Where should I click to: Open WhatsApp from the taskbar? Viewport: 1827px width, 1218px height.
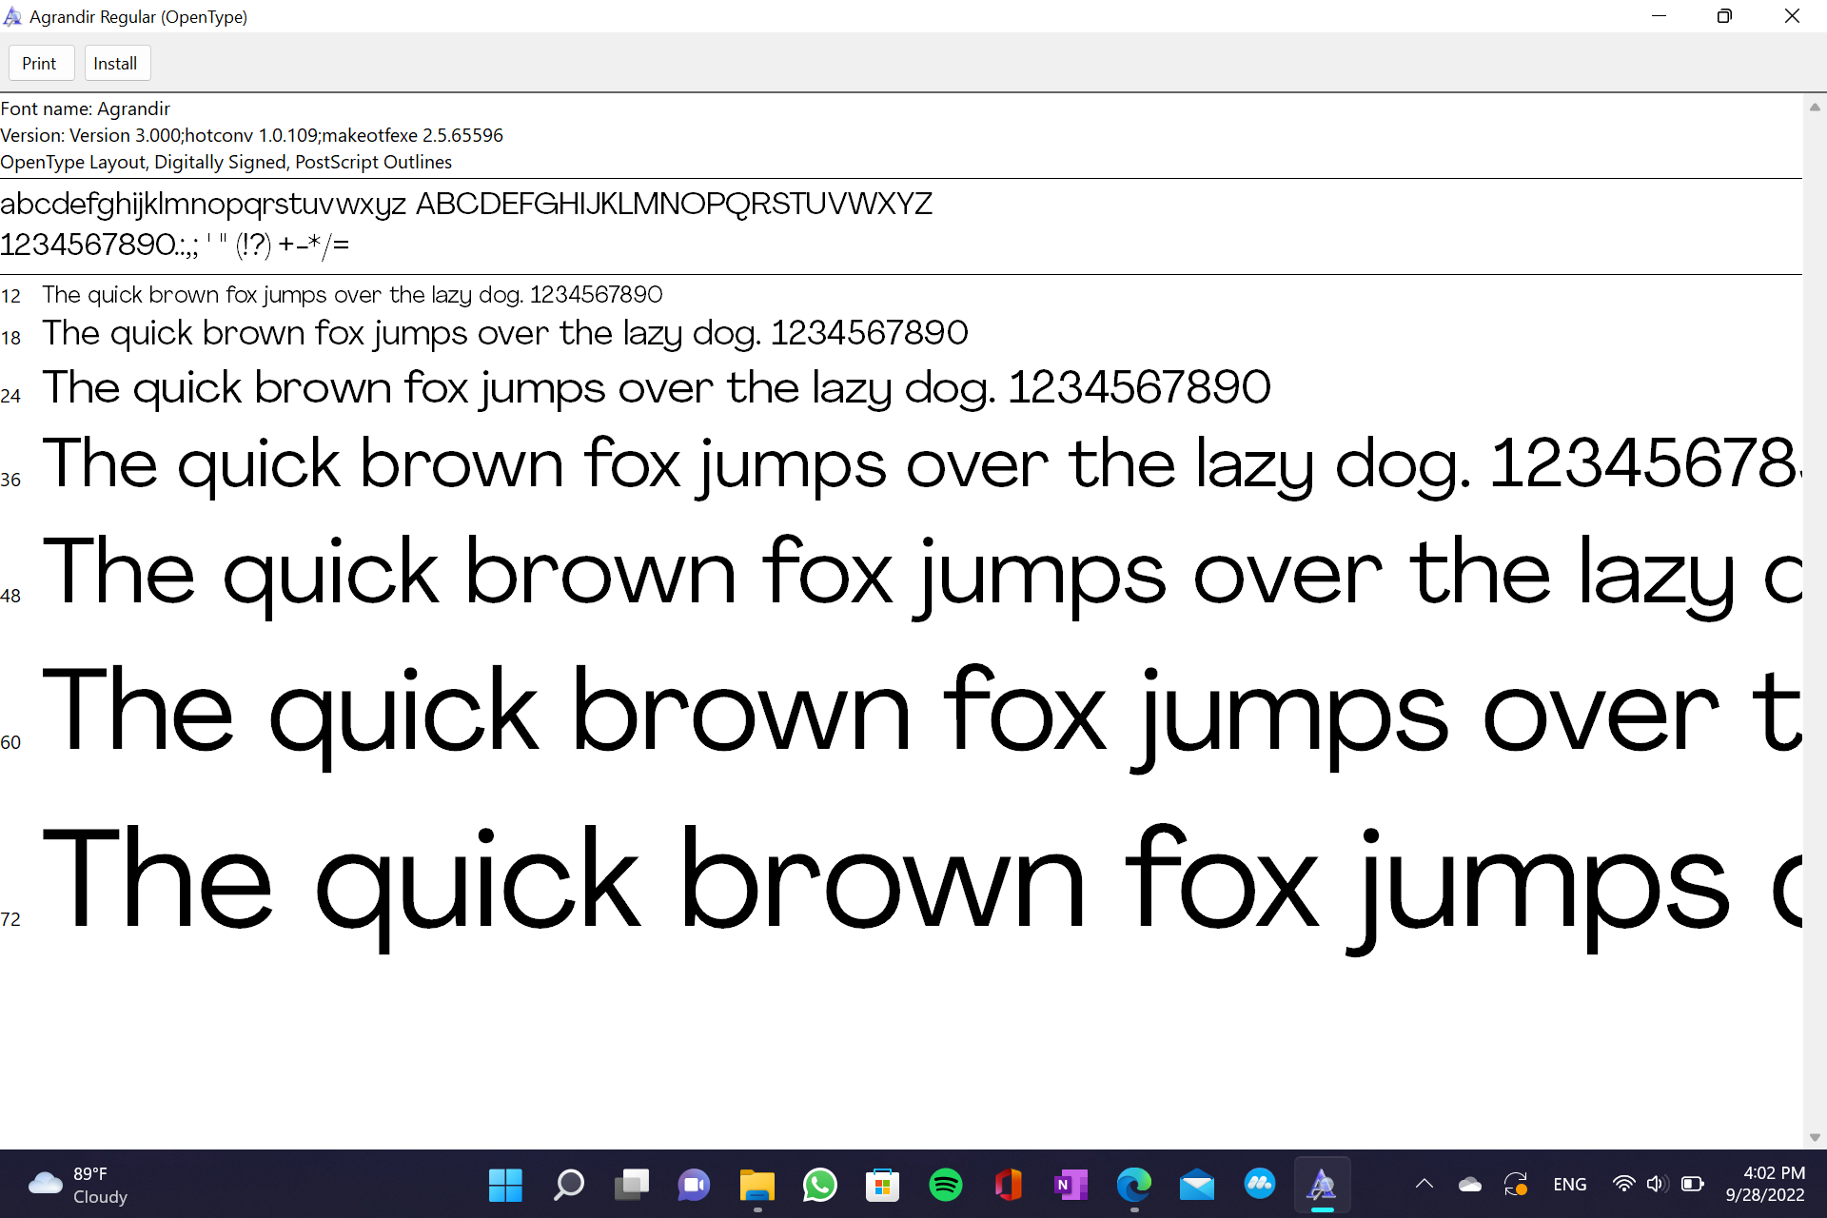820,1185
